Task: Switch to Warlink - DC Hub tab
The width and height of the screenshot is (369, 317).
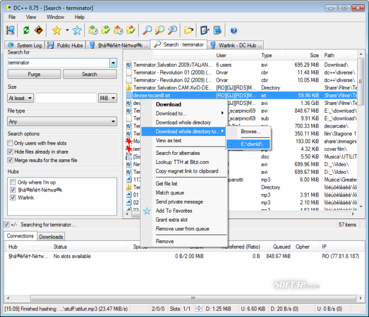Action: pyautogui.click(x=236, y=45)
